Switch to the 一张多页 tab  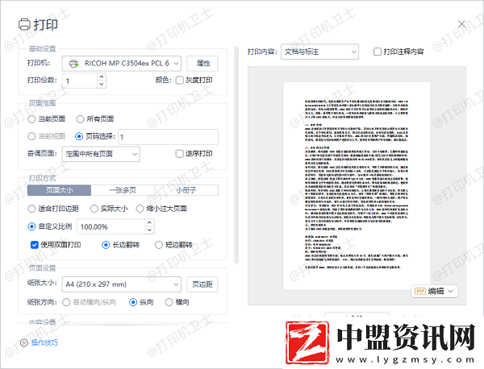pos(123,190)
